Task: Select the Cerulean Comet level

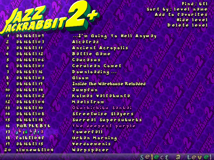Action: [x=97, y=66]
